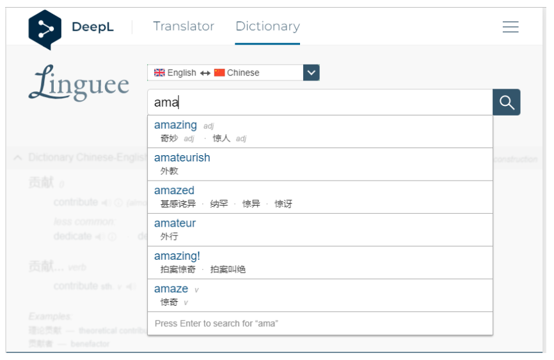
Task: Choose the 'amaze' verb suggestion
Action: pos(320,296)
